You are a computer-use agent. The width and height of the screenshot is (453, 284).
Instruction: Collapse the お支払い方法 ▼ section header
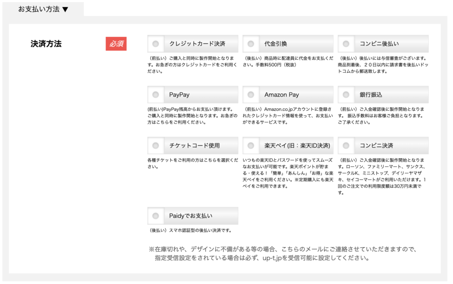pos(43,9)
